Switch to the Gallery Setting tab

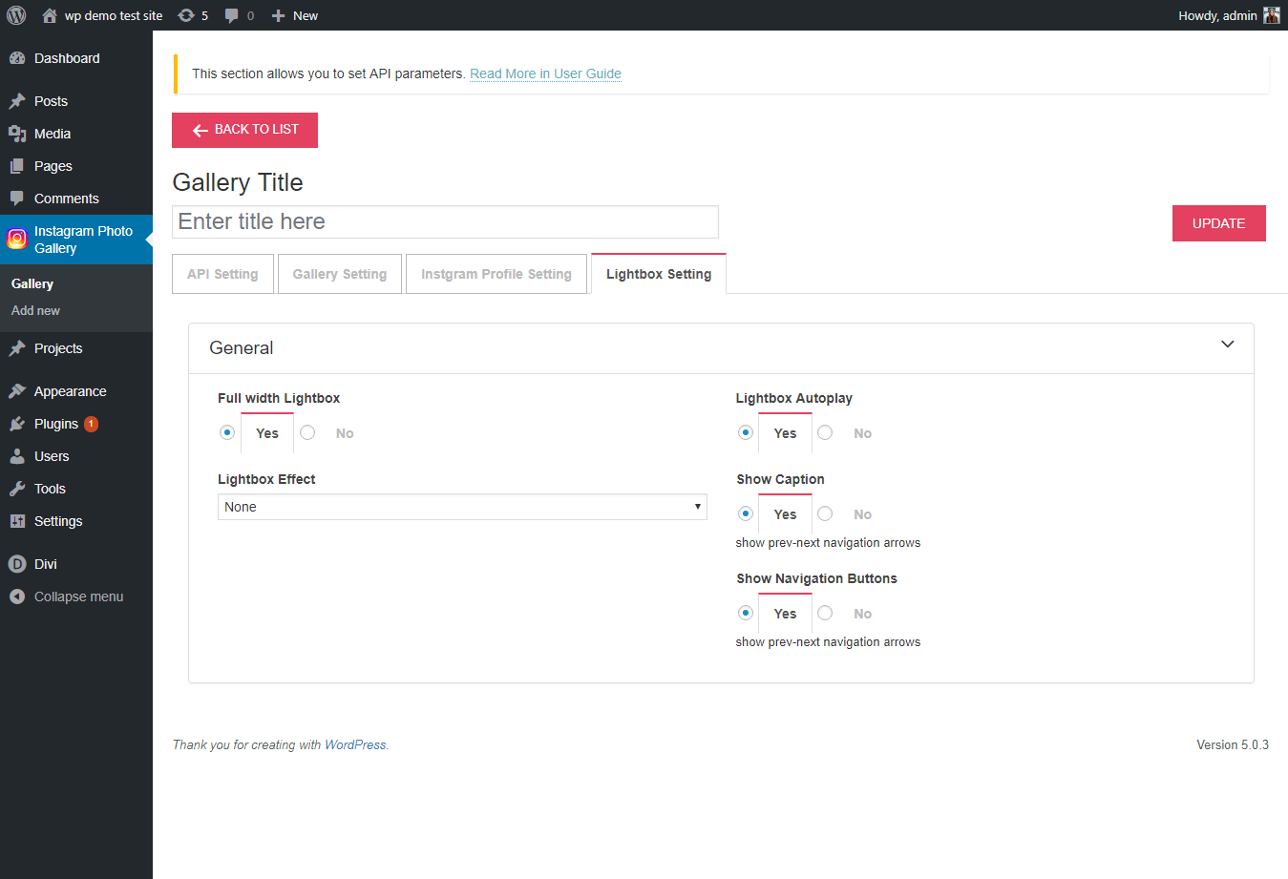point(340,274)
